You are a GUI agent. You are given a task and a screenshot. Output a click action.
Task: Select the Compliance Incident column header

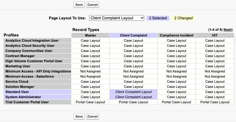point(177,35)
